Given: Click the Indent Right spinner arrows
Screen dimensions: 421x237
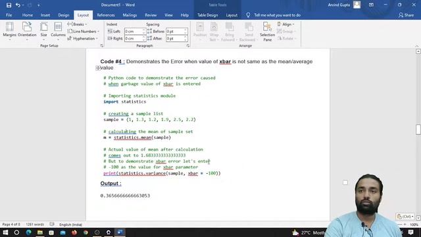Looking at the screenshot, I should pos(143,38).
